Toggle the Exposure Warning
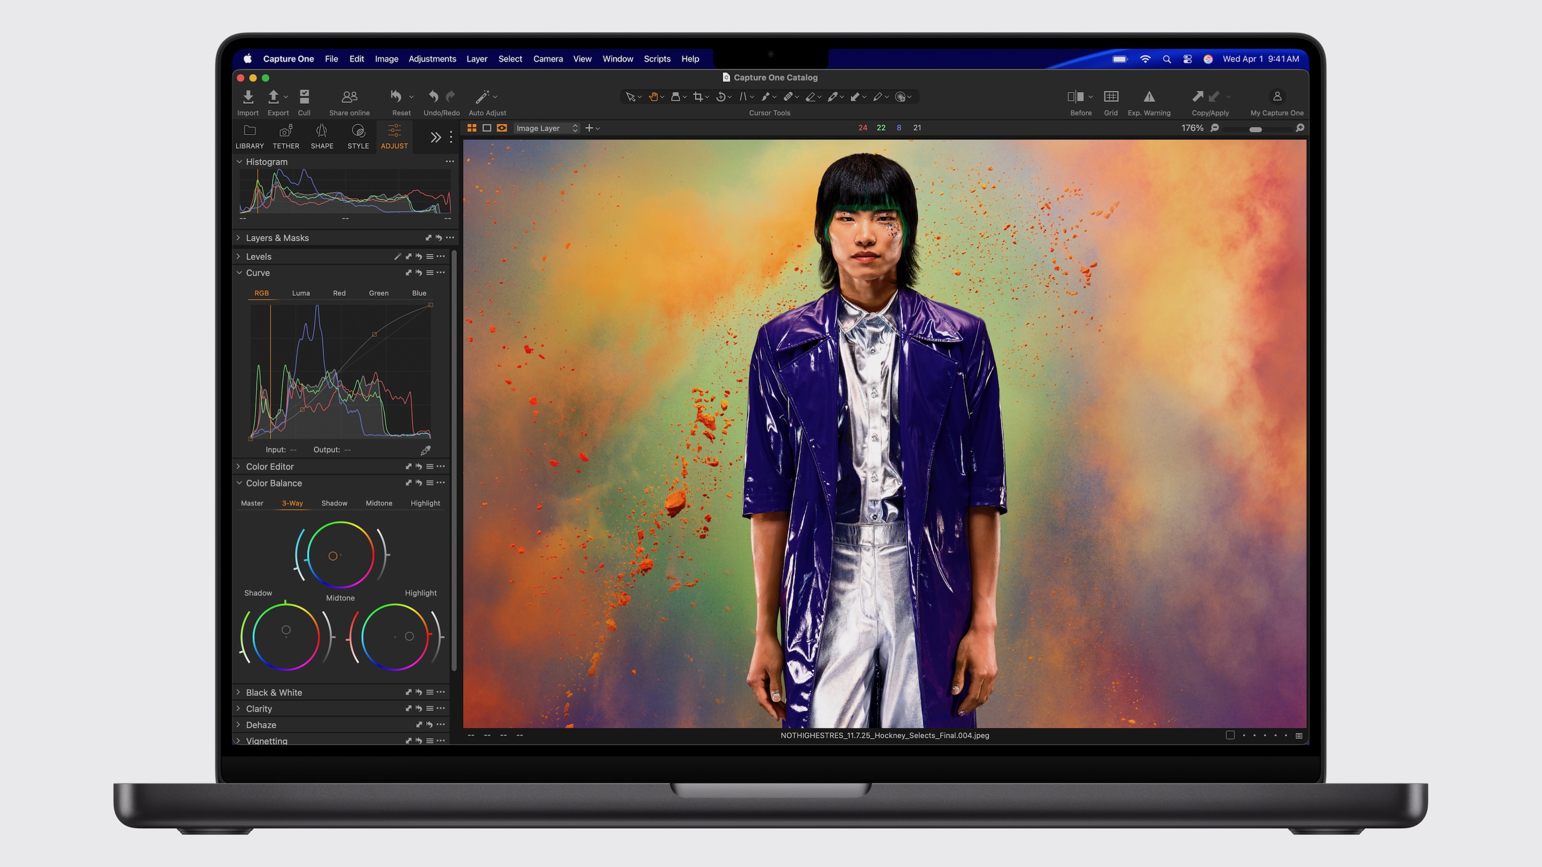Image resolution: width=1542 pixels, height=867 pixels. pyautogui.click(x=1149, y=97)
